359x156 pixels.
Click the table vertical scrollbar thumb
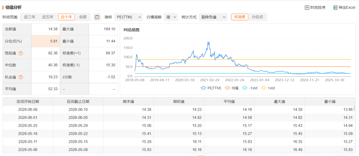pos(354,108)
